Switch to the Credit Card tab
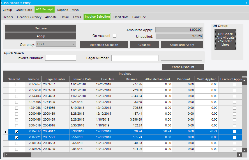 tap(24, 10)
